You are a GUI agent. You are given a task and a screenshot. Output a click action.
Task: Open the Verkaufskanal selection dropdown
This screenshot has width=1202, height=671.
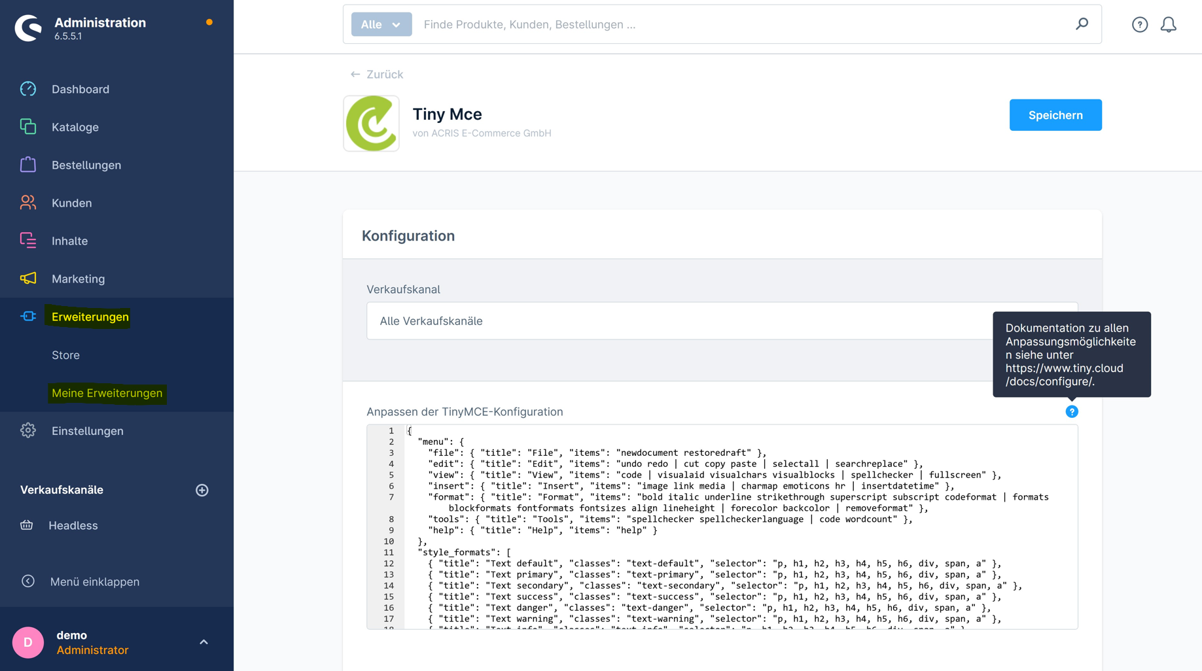click(x=722, y=320)
